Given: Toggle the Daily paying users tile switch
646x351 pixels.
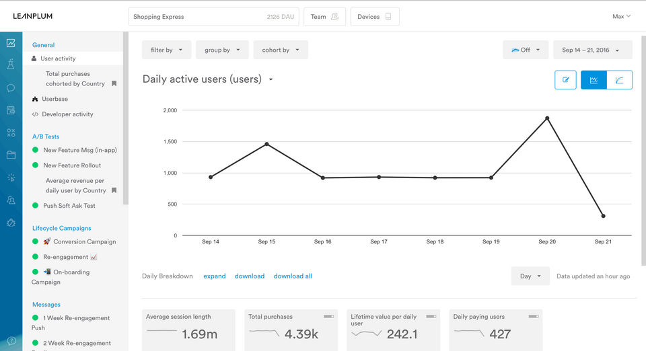Looking at the screenshot, I should pos(533,316).
